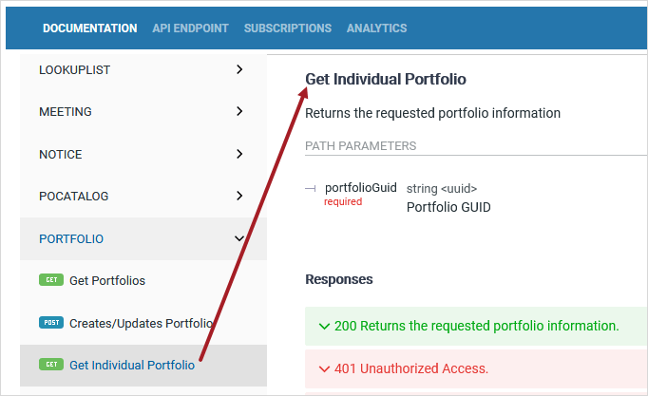Click the GET badge beside Get Portfolios
This screenshot has width=648, height=396.
[51, 280]
